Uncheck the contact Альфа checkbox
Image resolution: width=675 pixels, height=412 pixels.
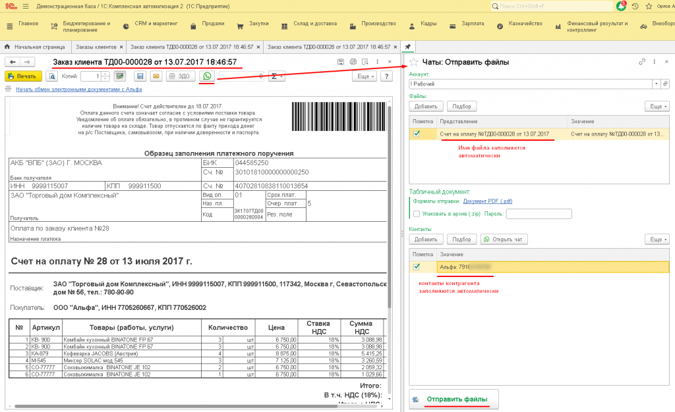tap(417, 267)
